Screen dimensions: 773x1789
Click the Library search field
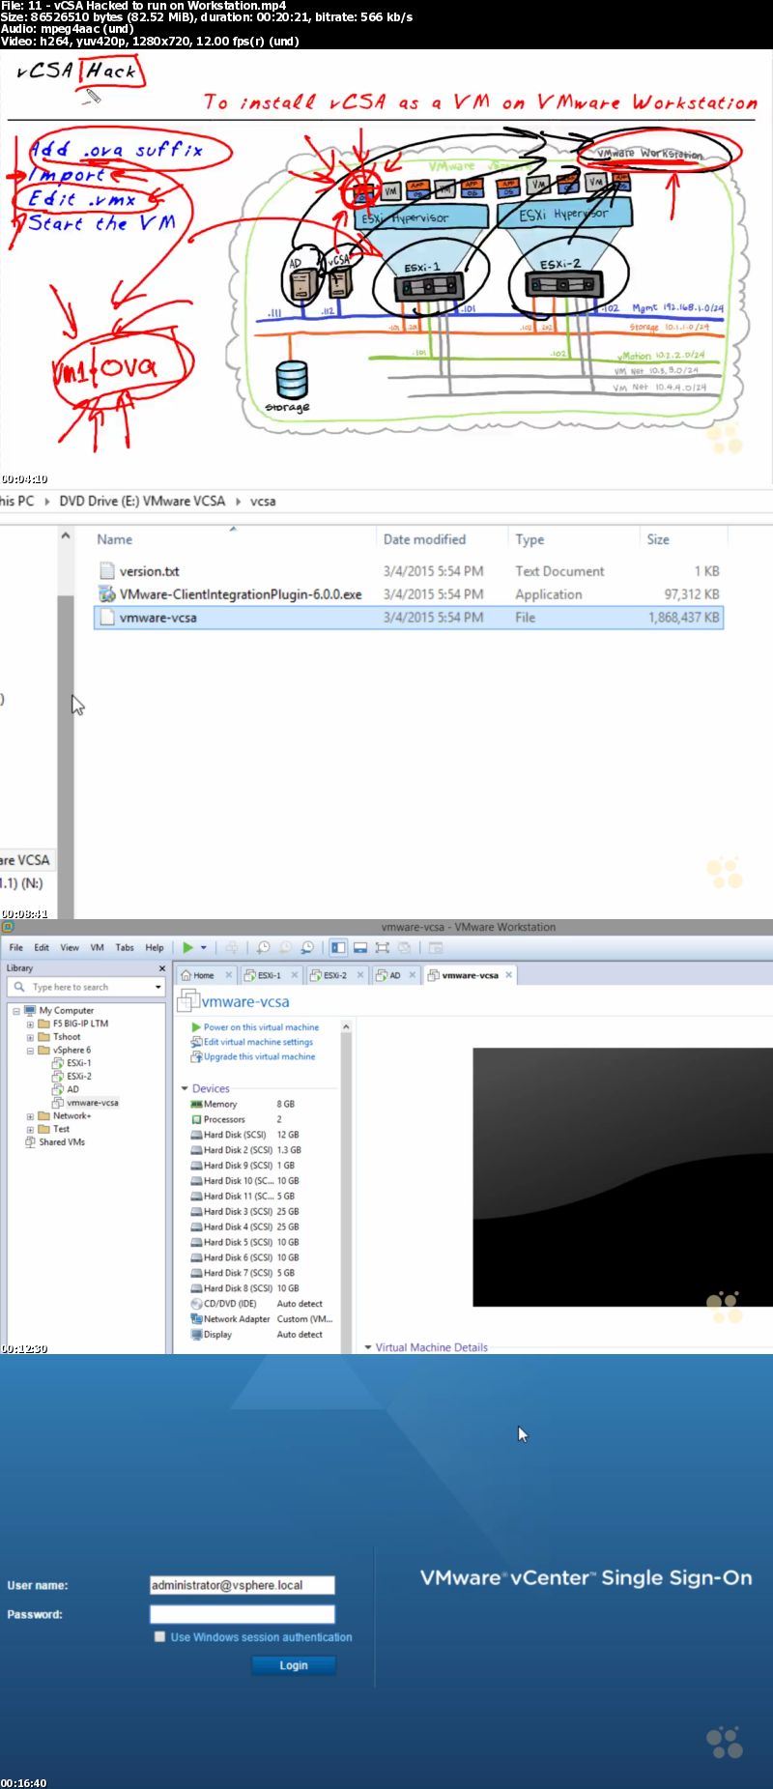pos(87,987)
